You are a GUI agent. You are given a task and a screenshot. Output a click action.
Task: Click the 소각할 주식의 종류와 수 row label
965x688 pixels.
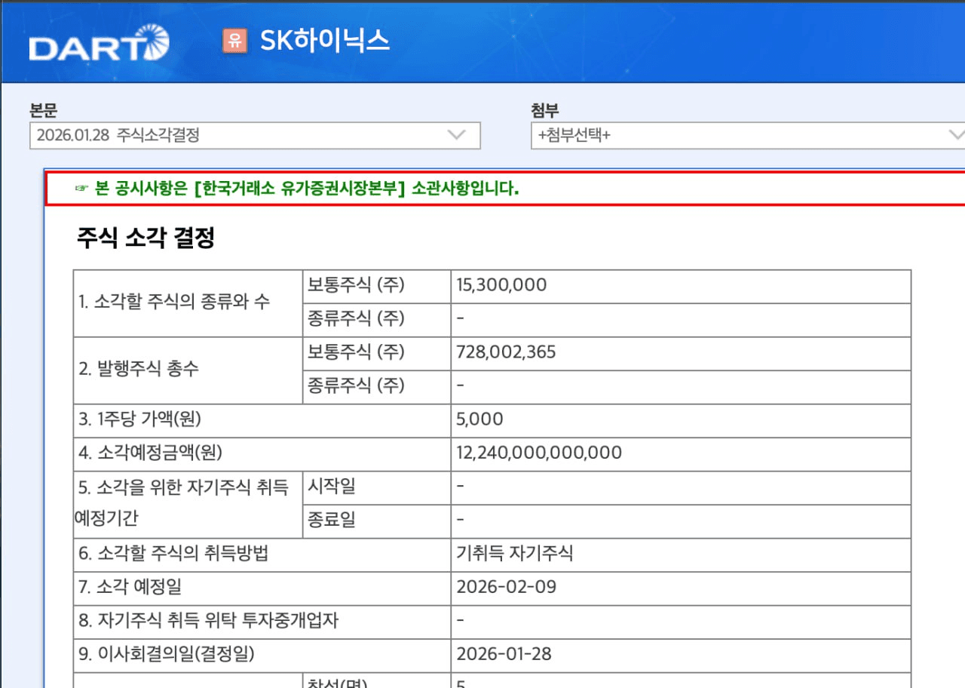[174, 302]
